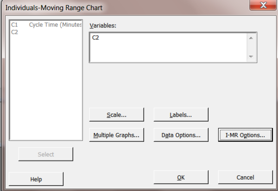Click the grayed-out Select button
This screenshot has width=278, height=191.
(46, 154)
